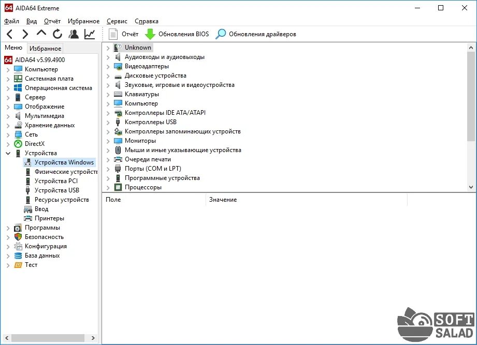The width and height of the screenshot is (477, 345).
Task: Expand the Unknown device category
Action: tap(108, 48)
